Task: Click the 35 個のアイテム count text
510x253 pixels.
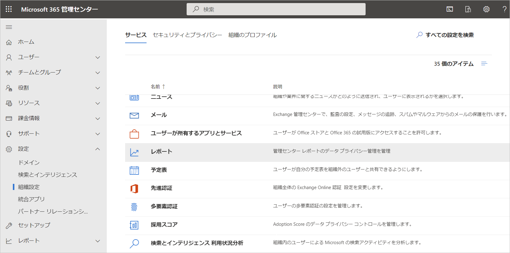Action: (x=454, y=64)
